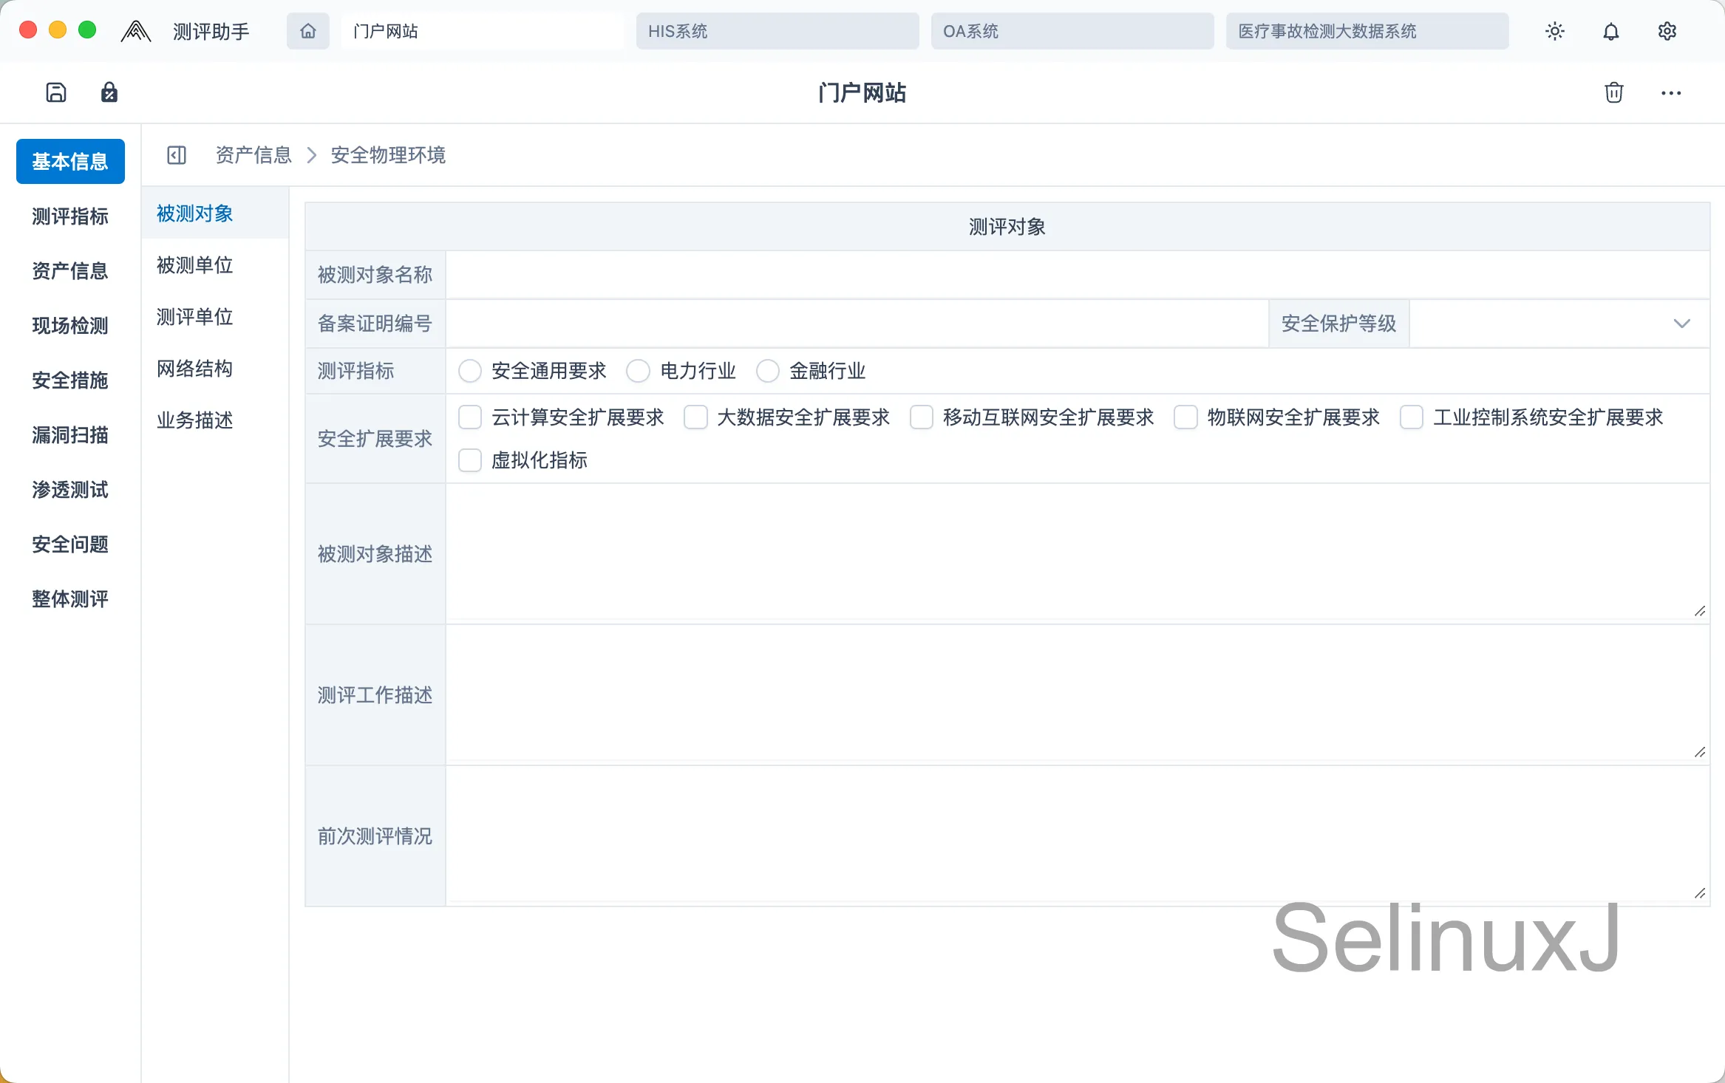Click the lock icon beside save
This screenshot has width=1725, height=1083.
[x=109, y=92]
